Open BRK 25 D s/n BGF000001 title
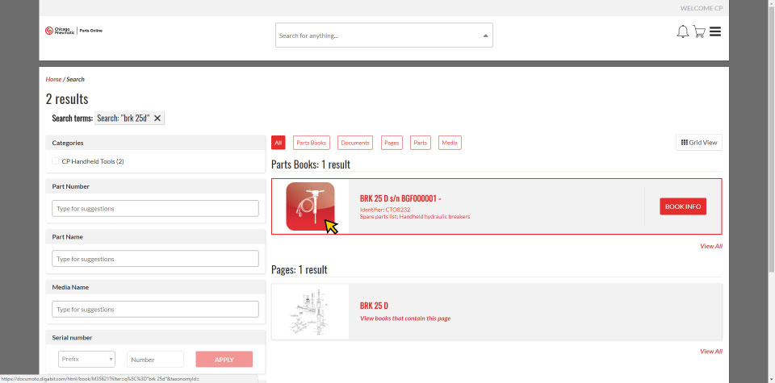This screenshot has width=775, height=383. [x=400, y=198]
